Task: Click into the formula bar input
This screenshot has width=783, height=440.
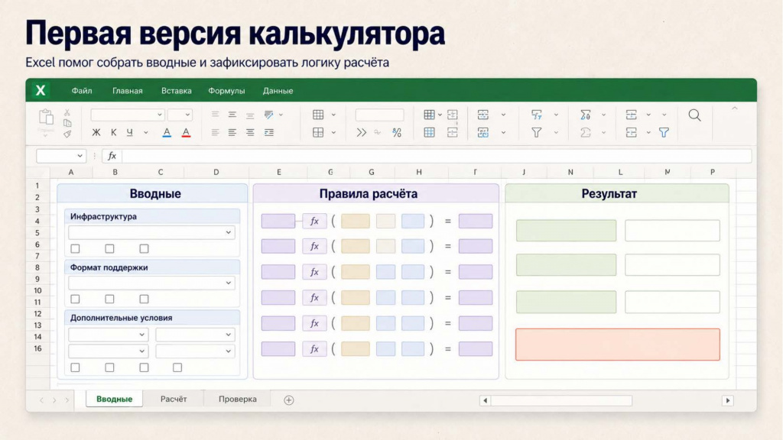Action: (x=437, y=156)
